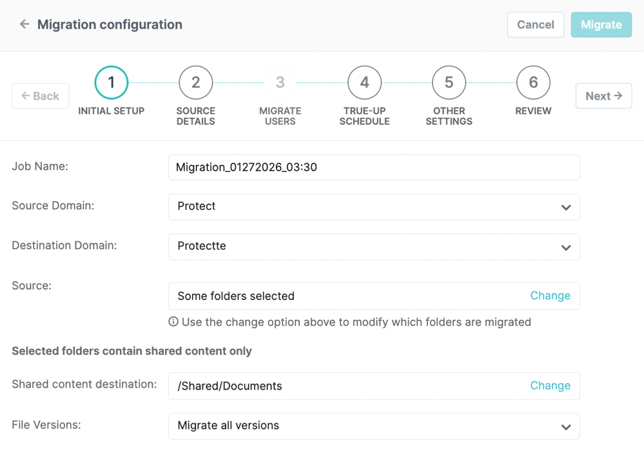
Task: Open the Destination Domain dropdown
Action: [x=373, y=247]
